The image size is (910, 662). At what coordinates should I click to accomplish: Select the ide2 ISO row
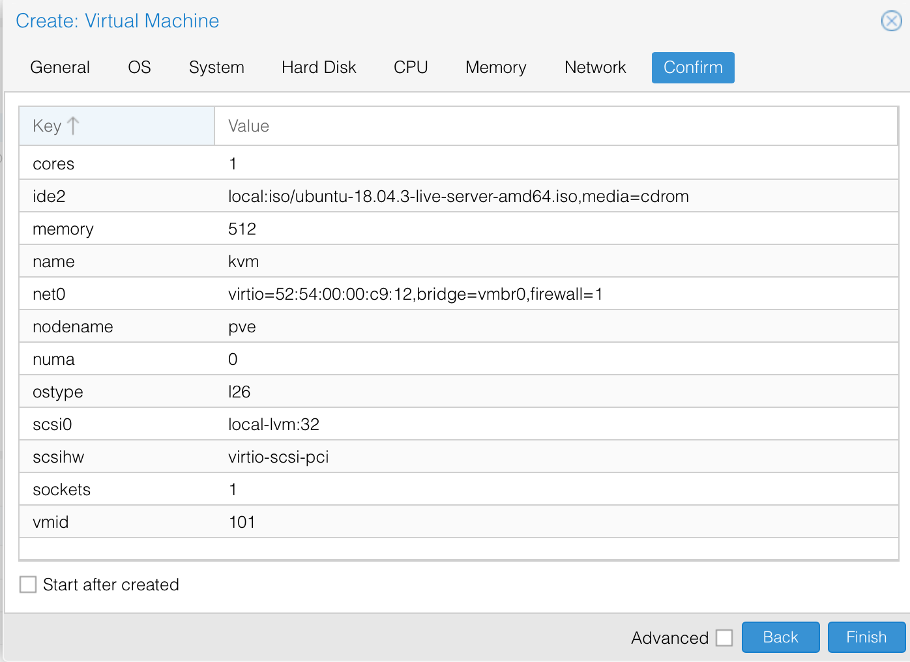458,196
